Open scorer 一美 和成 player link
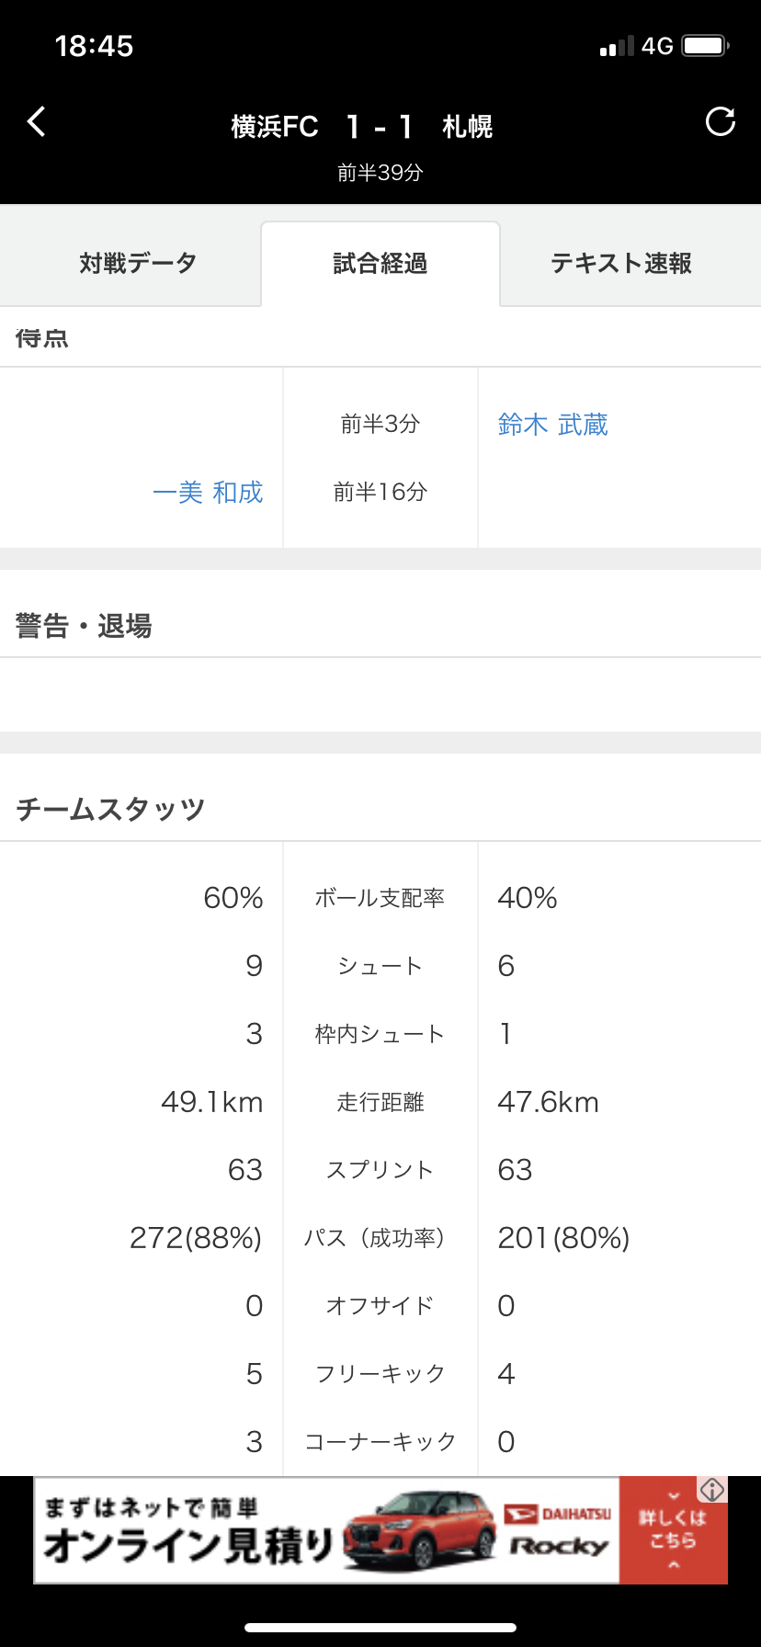Viewport: 761px width, 1647px height. click(x=208, y=493)
